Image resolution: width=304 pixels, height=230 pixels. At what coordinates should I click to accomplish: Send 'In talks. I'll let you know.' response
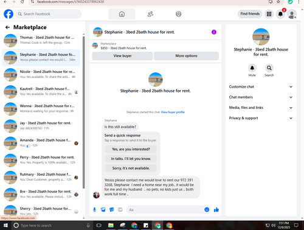(x=131, y=159)
